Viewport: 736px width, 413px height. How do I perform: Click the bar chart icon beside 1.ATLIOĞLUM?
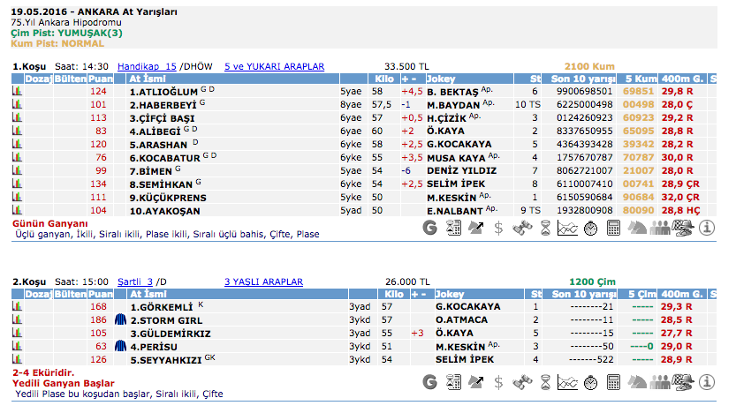[17, 91]
